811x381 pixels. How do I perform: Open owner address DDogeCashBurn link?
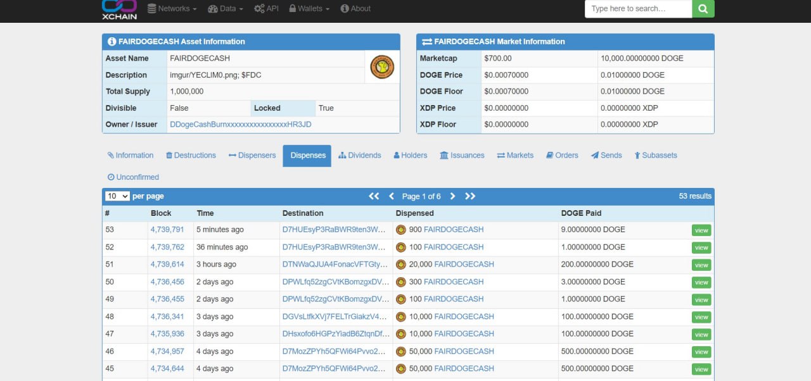[241, 125]
